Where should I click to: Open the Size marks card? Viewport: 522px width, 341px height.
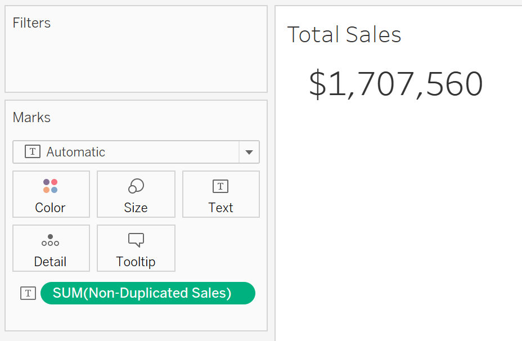pyautogui.click(x=136, y=194)
